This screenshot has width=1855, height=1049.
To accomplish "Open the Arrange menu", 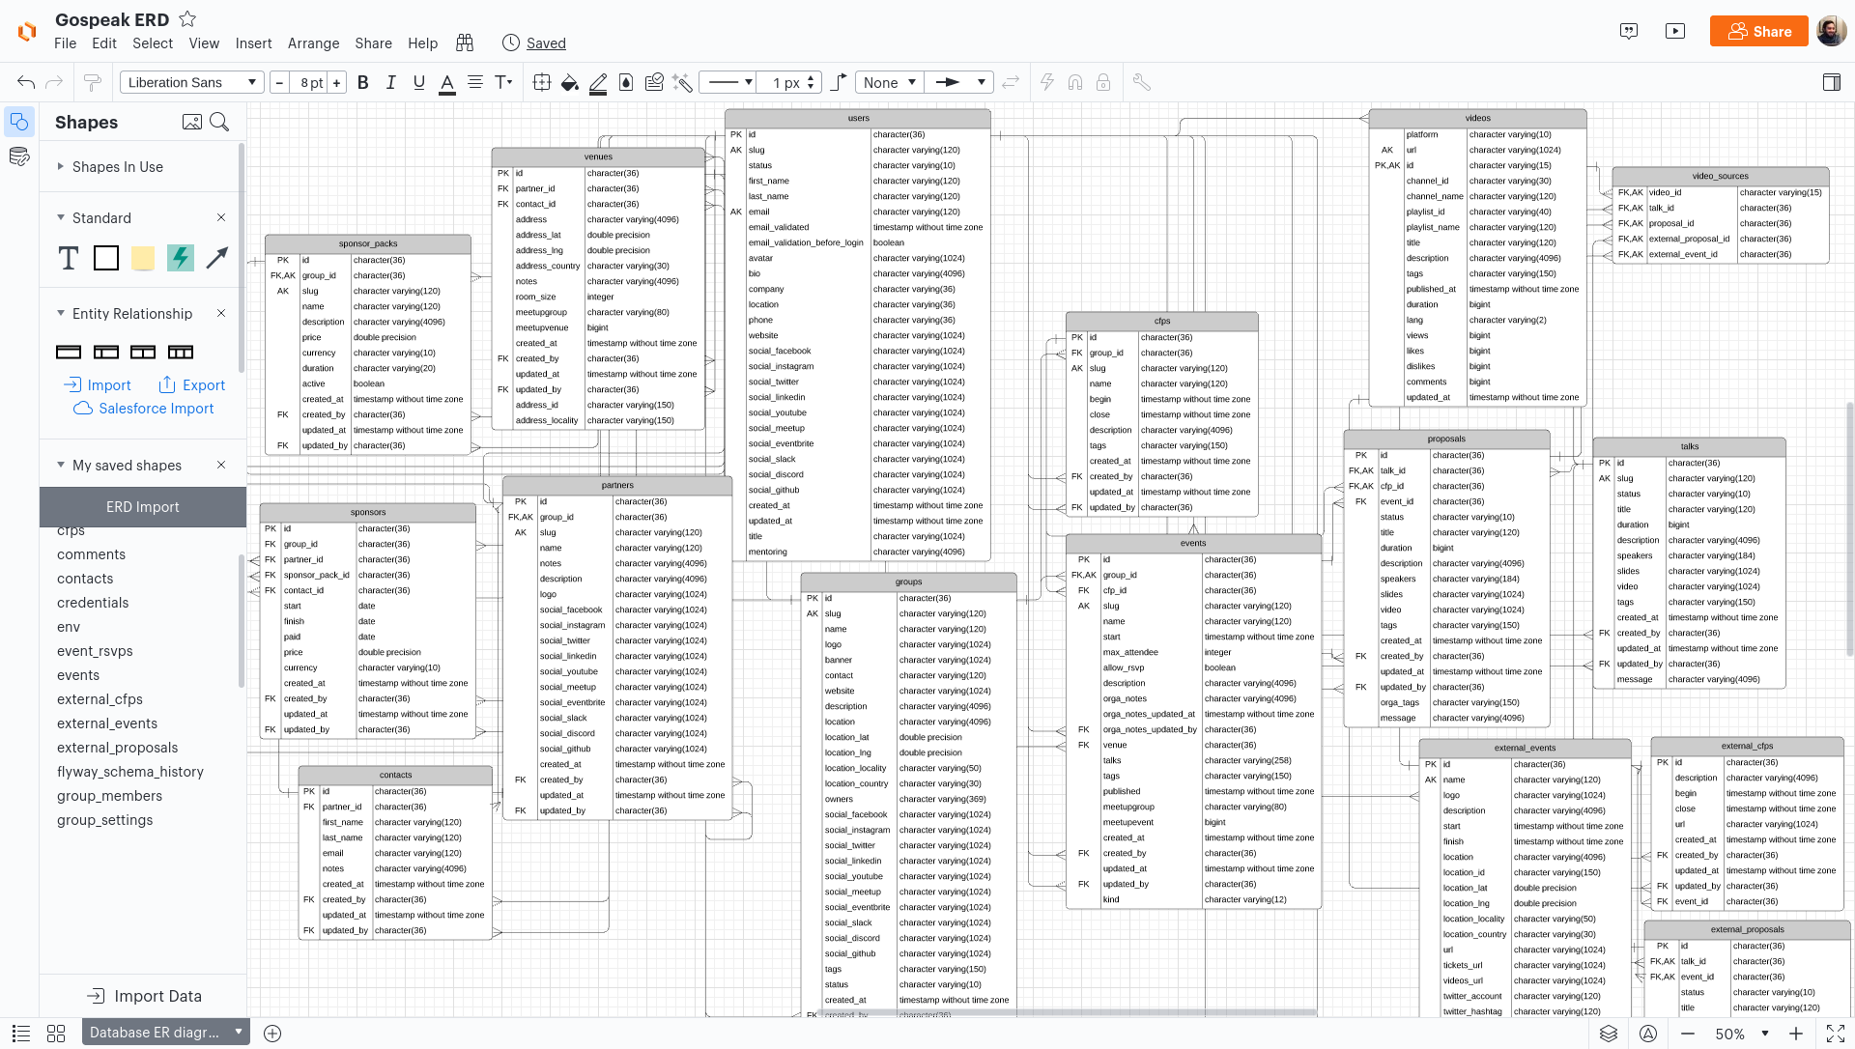I will pyautogui.click(x=313, y=43).
